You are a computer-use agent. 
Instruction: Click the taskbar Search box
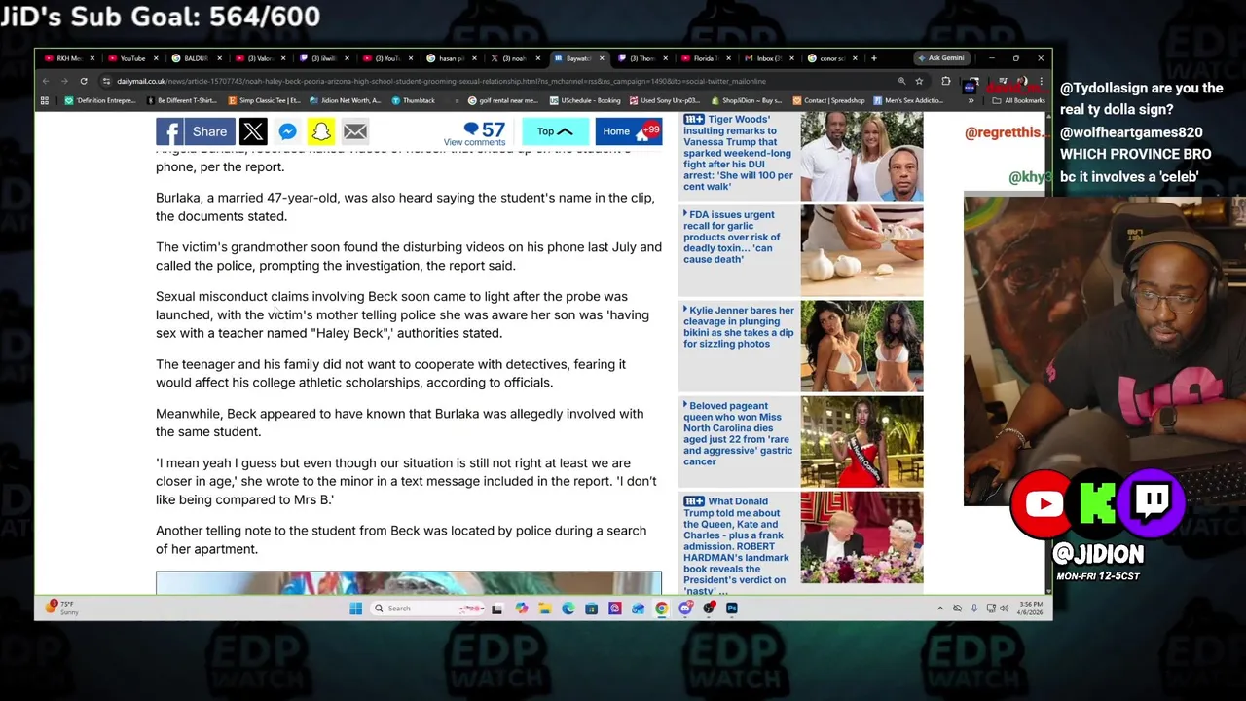428,609
